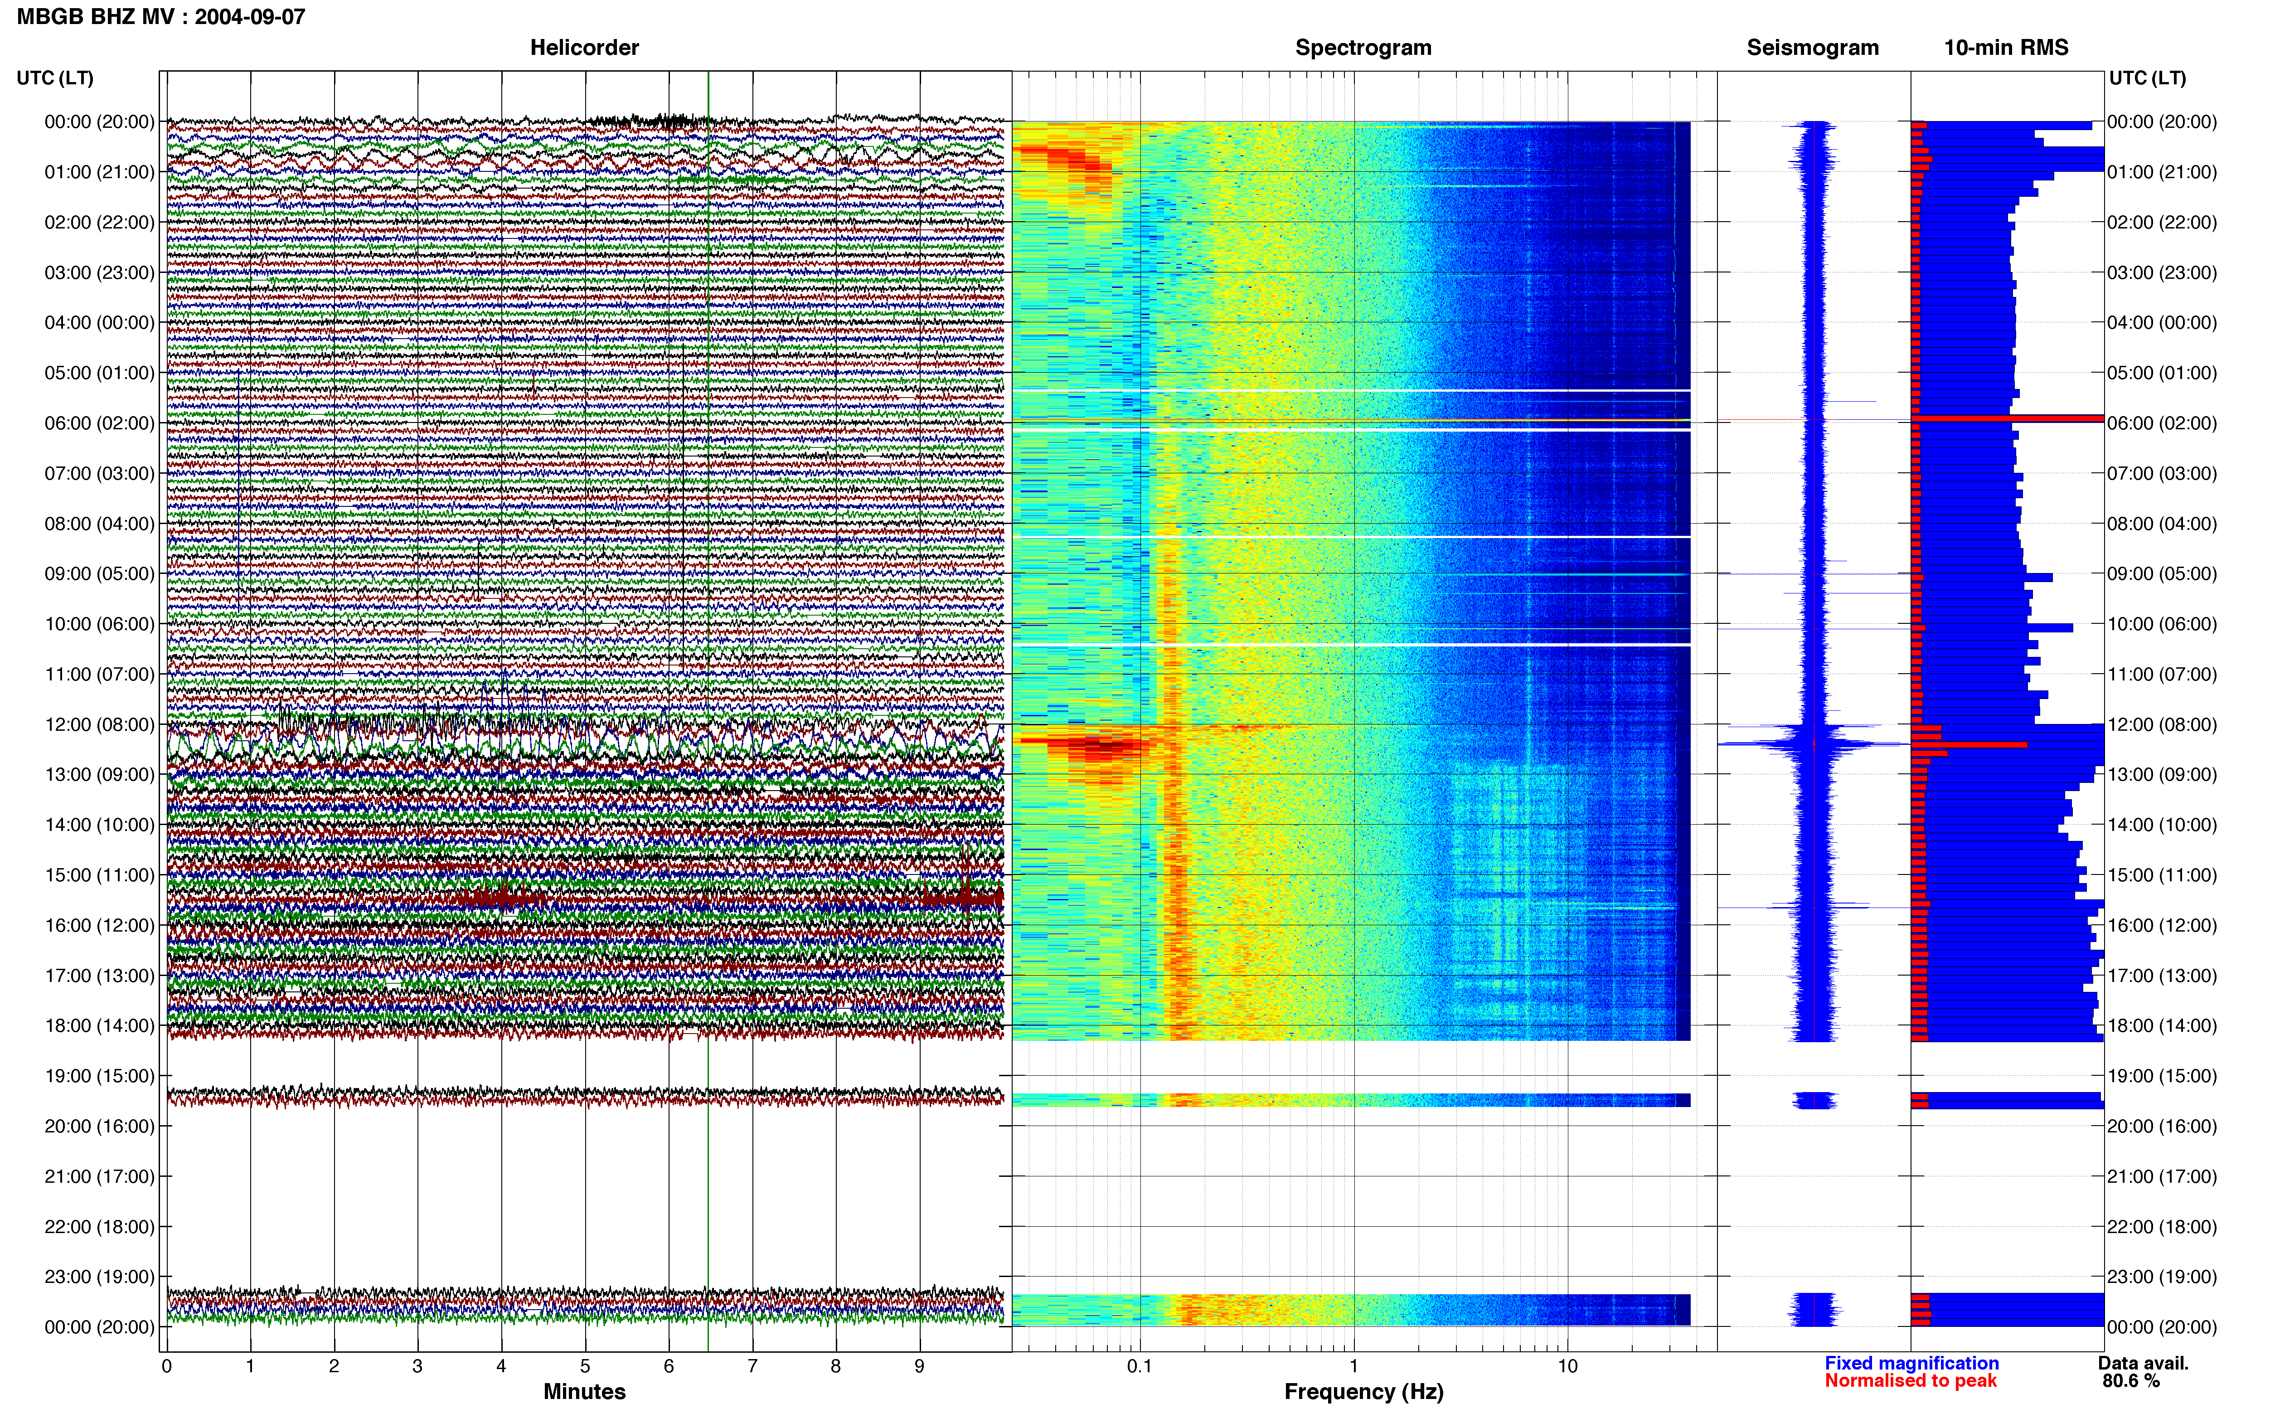Click the 'Spectrogram' panel heading
The image size is (2275, 1423).
[1363, 47]
